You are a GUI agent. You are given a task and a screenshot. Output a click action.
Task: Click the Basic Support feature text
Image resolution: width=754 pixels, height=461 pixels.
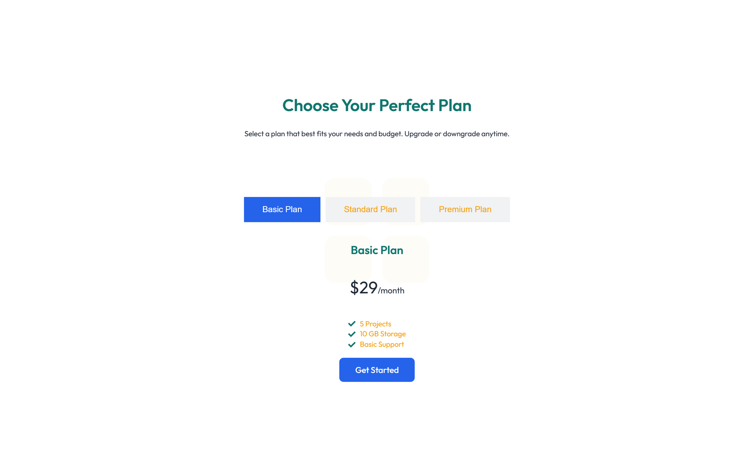[x=381, y=344]
